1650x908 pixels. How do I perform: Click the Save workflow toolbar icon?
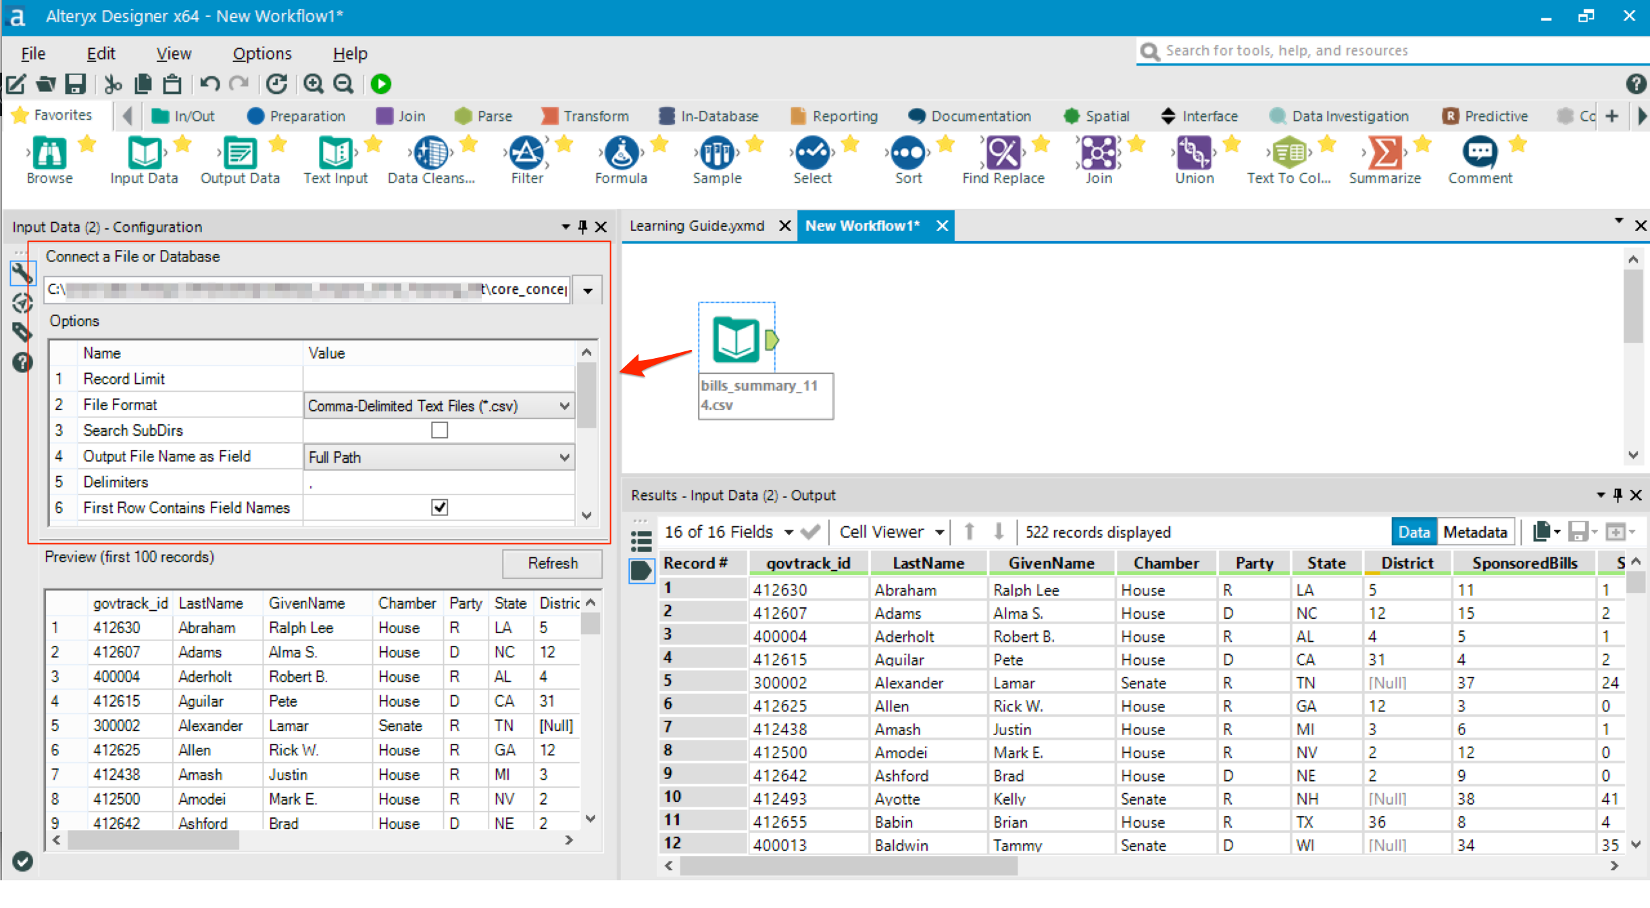pyautogui.click(x=75, y=84)
